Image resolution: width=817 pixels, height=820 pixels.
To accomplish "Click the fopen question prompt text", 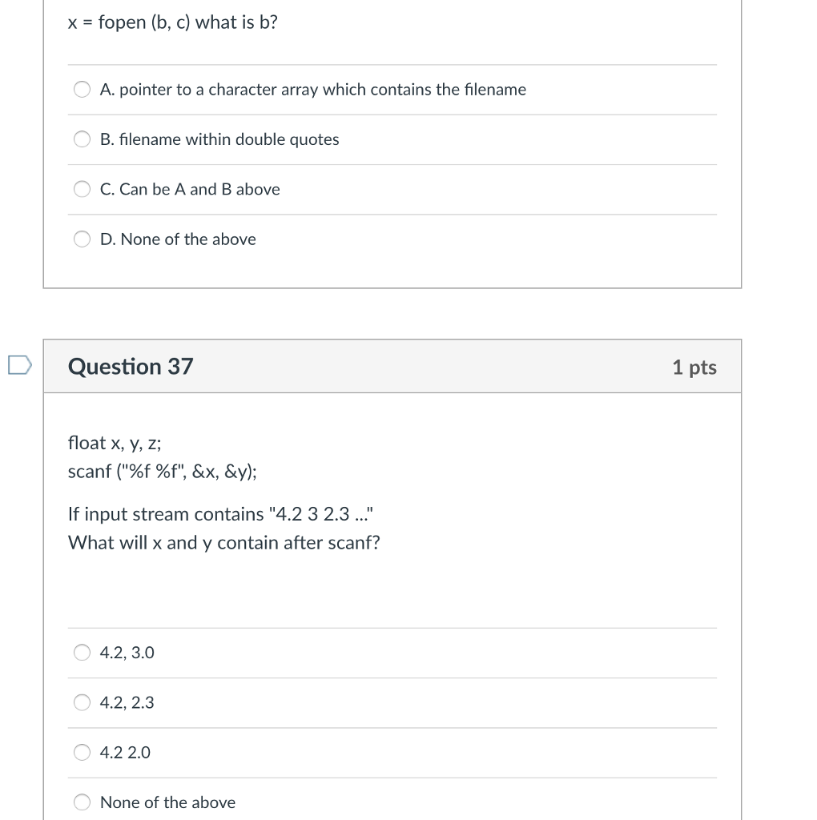I will coord(171,22).
